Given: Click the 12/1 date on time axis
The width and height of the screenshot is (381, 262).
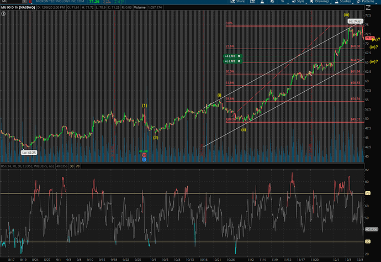Looking at the screenshot, I should (x=336, y=260).
